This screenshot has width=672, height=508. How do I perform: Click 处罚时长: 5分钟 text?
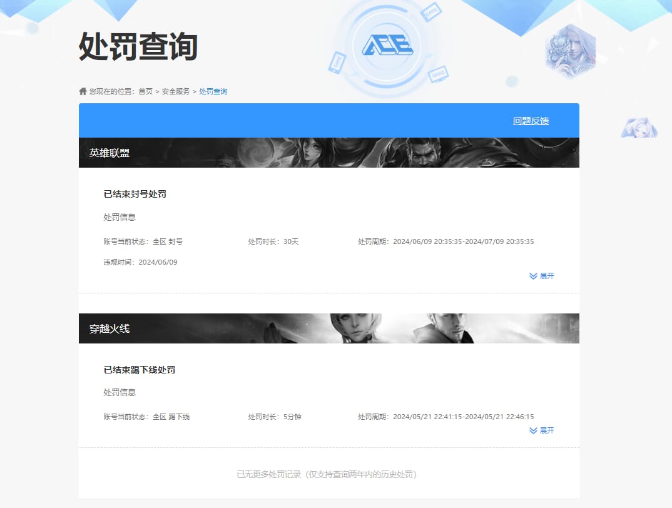tap(275, 417)
